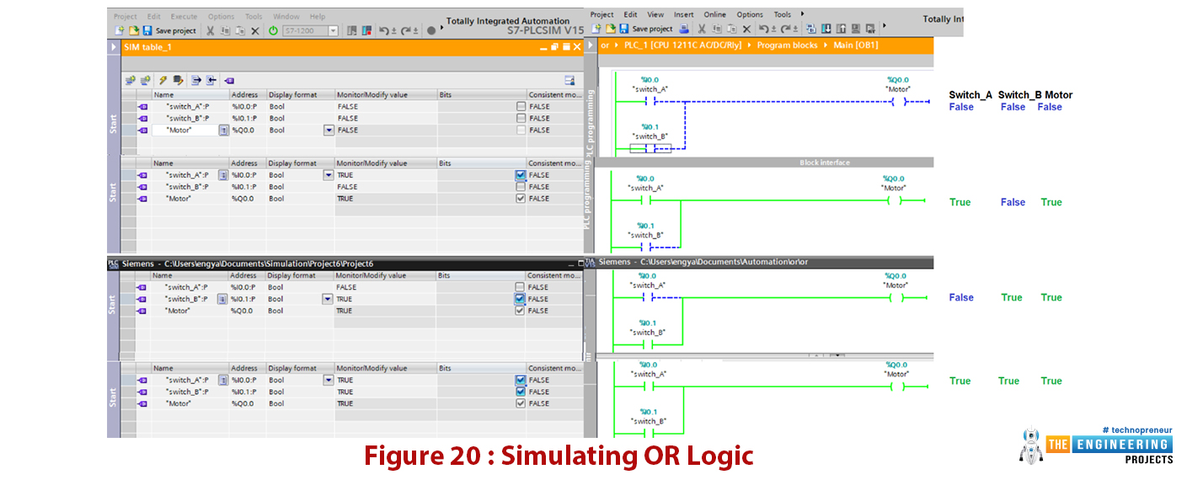Click PLC_1 [CPU 1211C AC/DC/Rly] breadcrumb
The width and height of the screenshot is (1203, 480).
pos(683,45)
